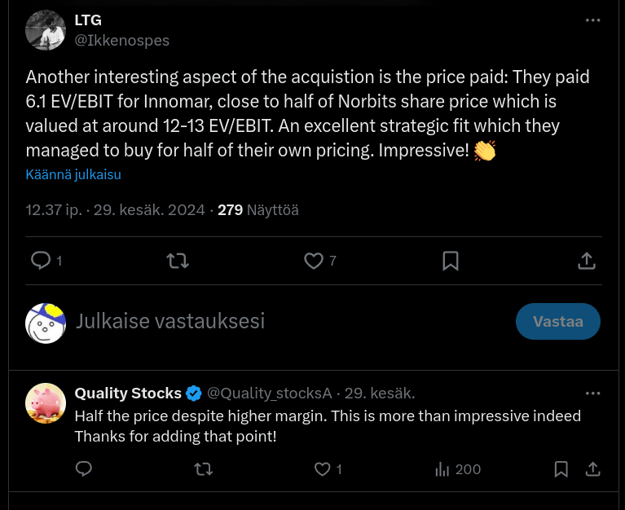Open more options on the Quality Stocks reply

(593, 393)
